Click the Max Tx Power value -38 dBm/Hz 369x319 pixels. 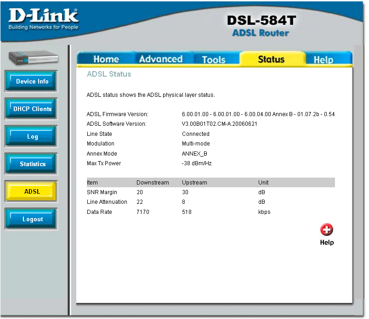[x=197, y=163]
